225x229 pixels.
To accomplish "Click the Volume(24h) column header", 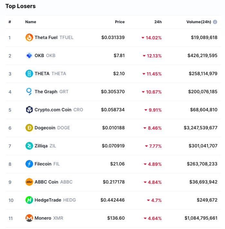I will coord(199,22).
